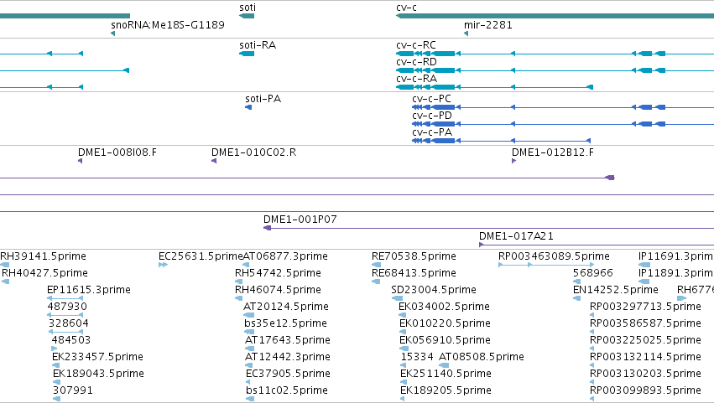Viewport: 714px width, 403px height.
Task: Select the 307991 feature label
Action: [73, 390]
